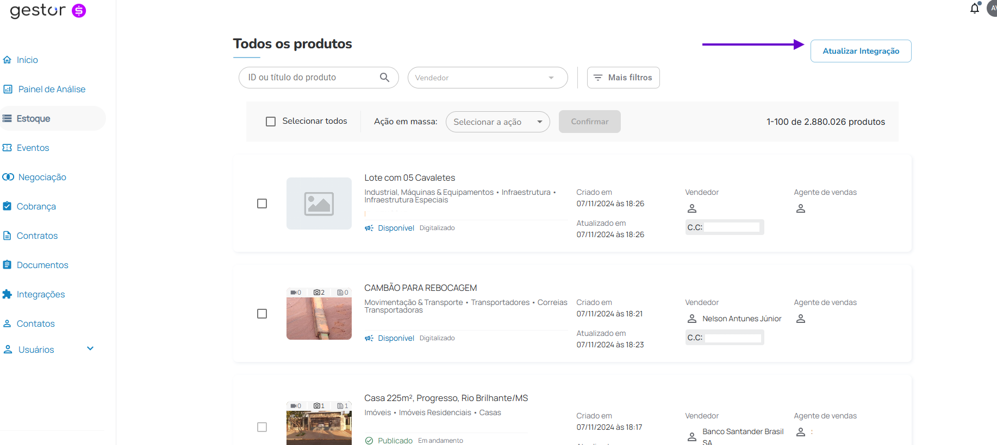Open product title Lote com 05 Cavaletes
Screen dimensions: 997x445
tap(410, 177)
